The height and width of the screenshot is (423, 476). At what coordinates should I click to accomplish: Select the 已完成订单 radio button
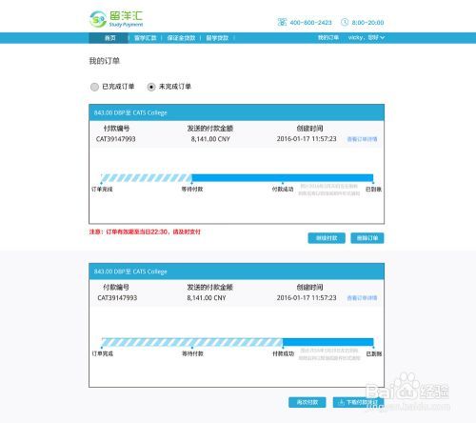pyautogui.click(x=94, y=87)
